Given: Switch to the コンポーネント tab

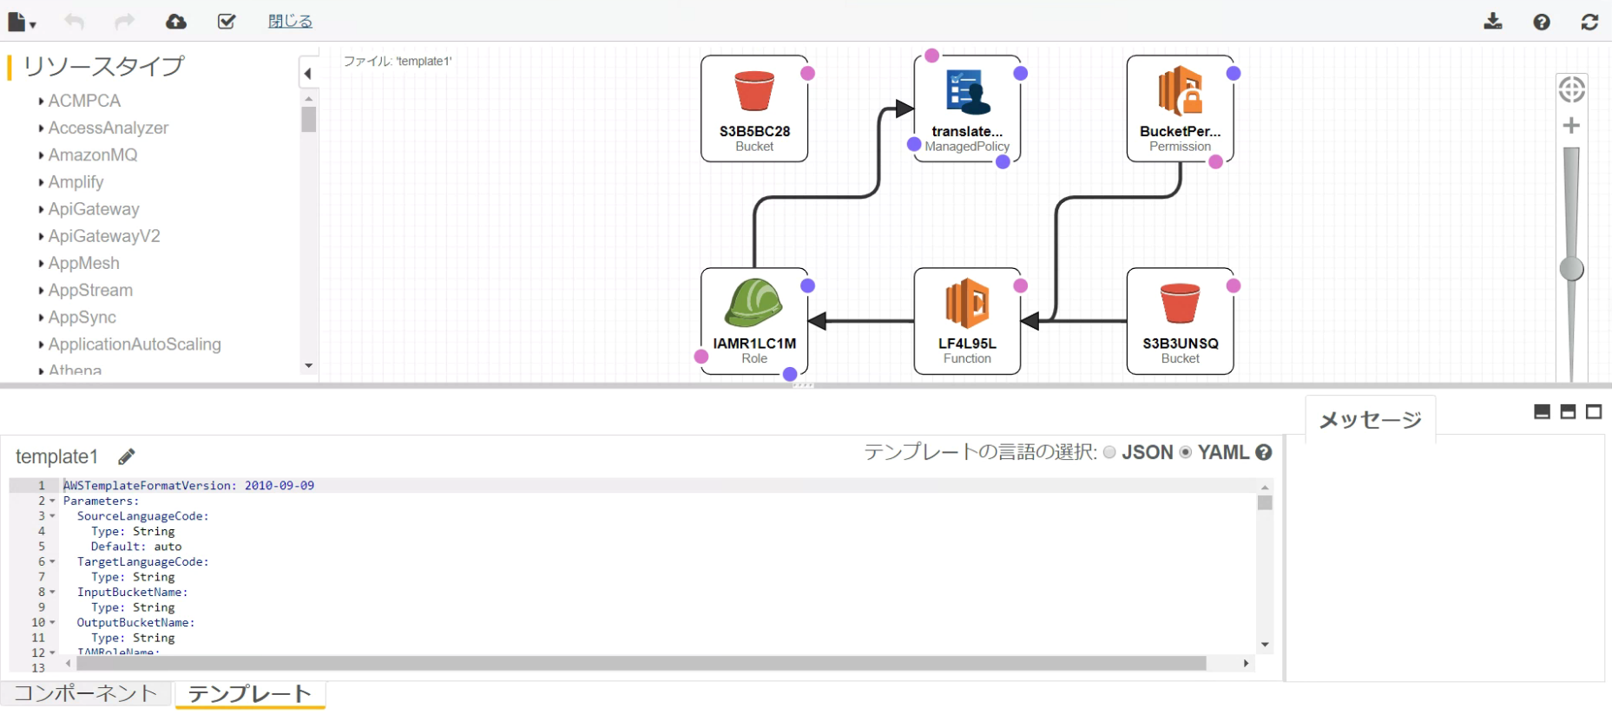Looking at the screenshot, I should 86,693.
